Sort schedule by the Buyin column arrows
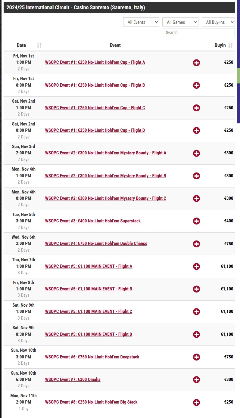Viewport: 240px width, 418px height. coord(230,45)
